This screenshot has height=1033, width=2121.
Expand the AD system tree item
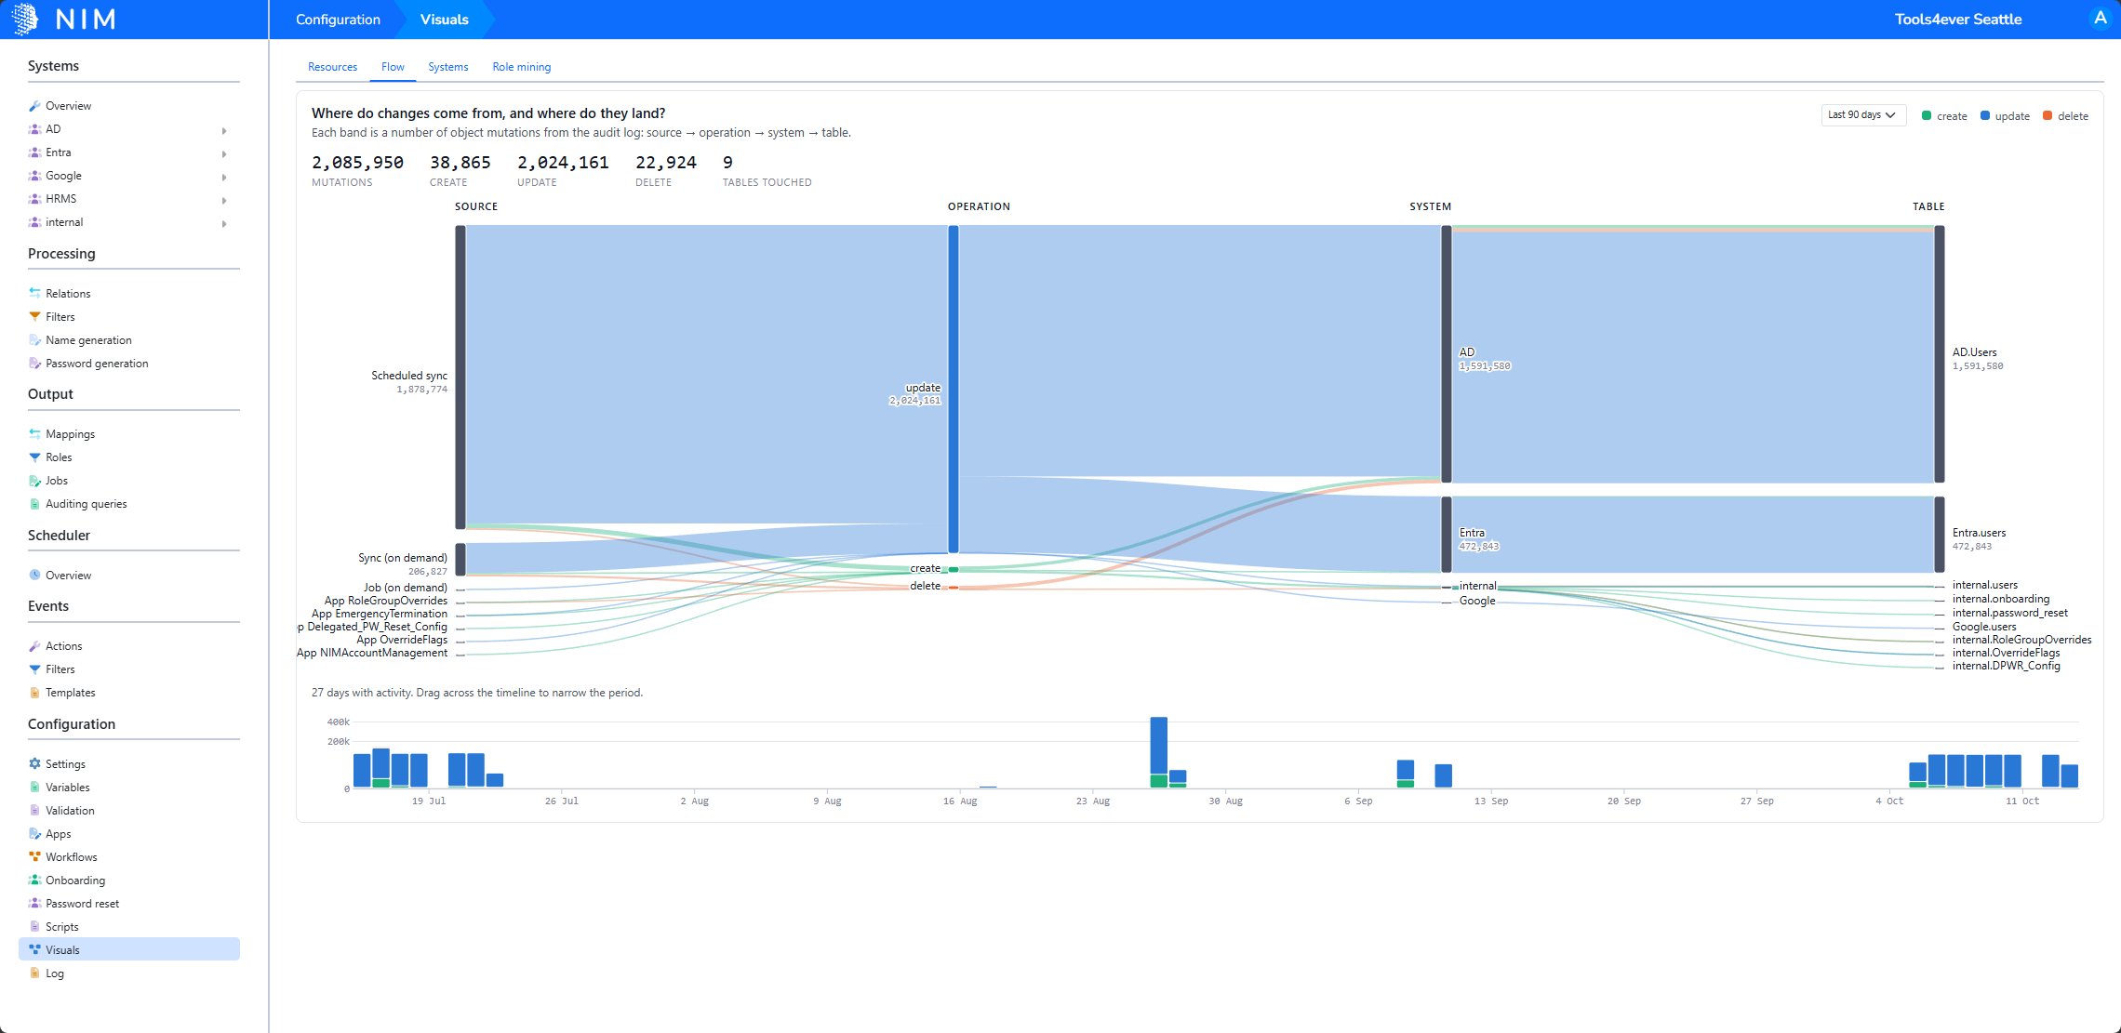(224, 130)
